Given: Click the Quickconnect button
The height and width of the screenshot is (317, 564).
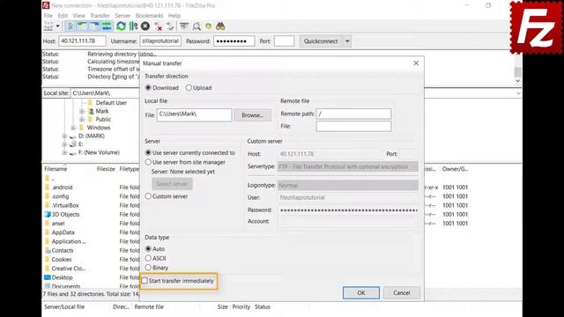Looking at the screenshot, I should 321,41.
